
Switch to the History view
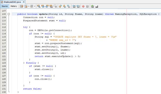[14, 6]
